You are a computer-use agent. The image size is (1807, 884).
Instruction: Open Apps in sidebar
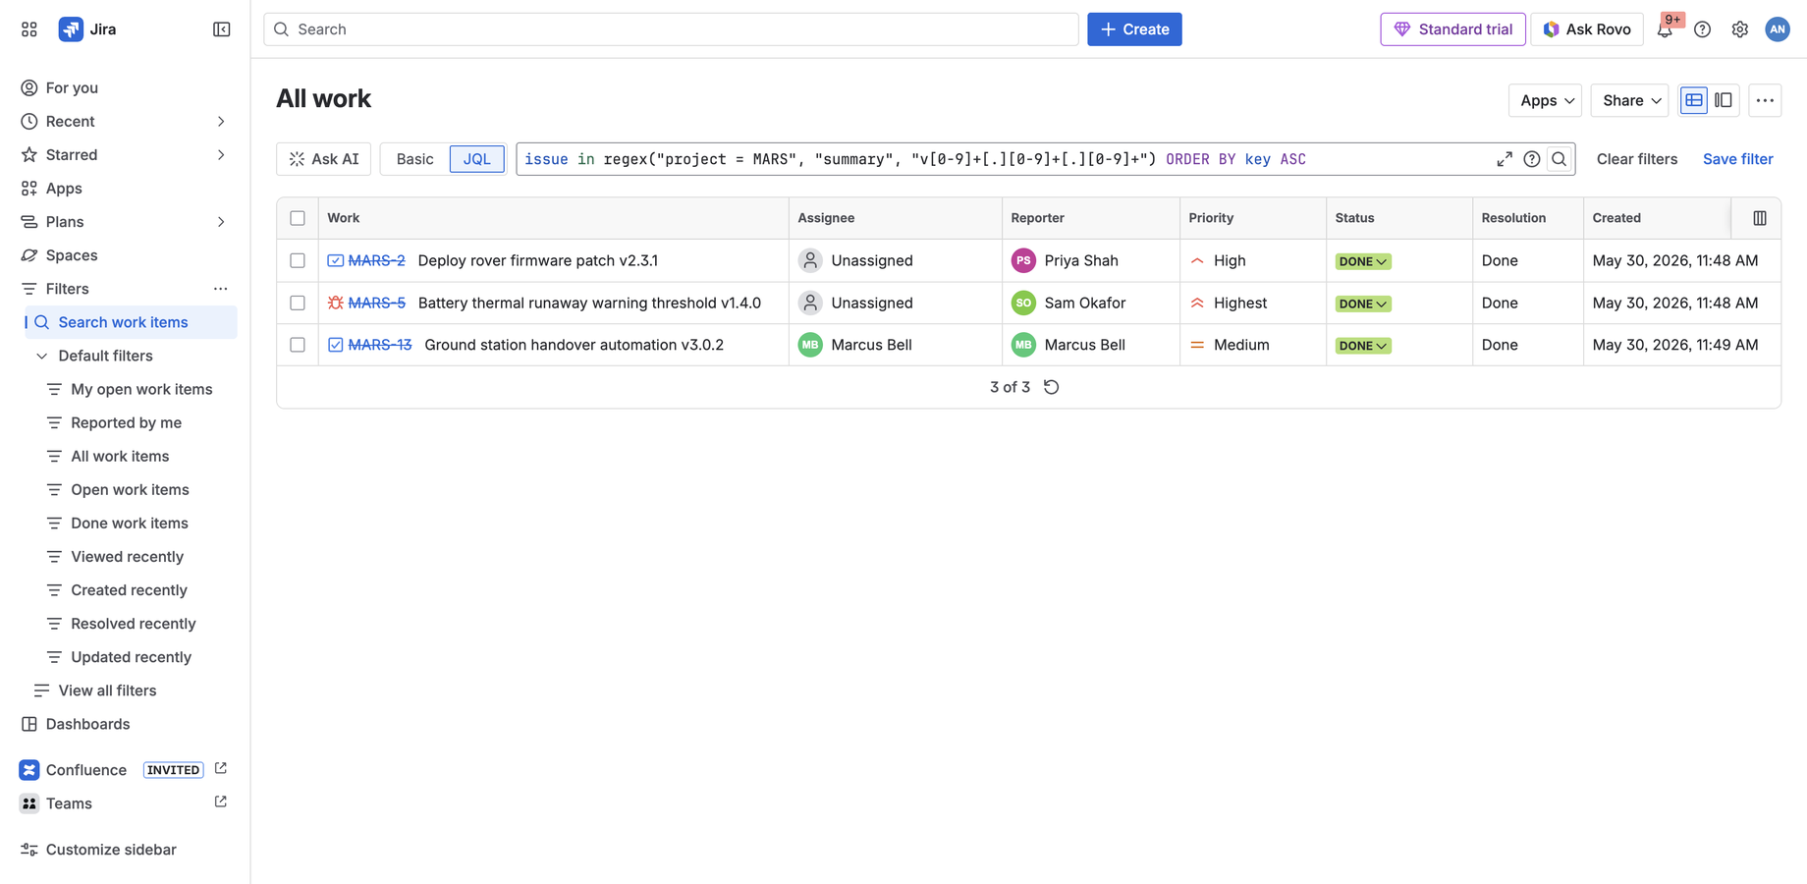125,189
